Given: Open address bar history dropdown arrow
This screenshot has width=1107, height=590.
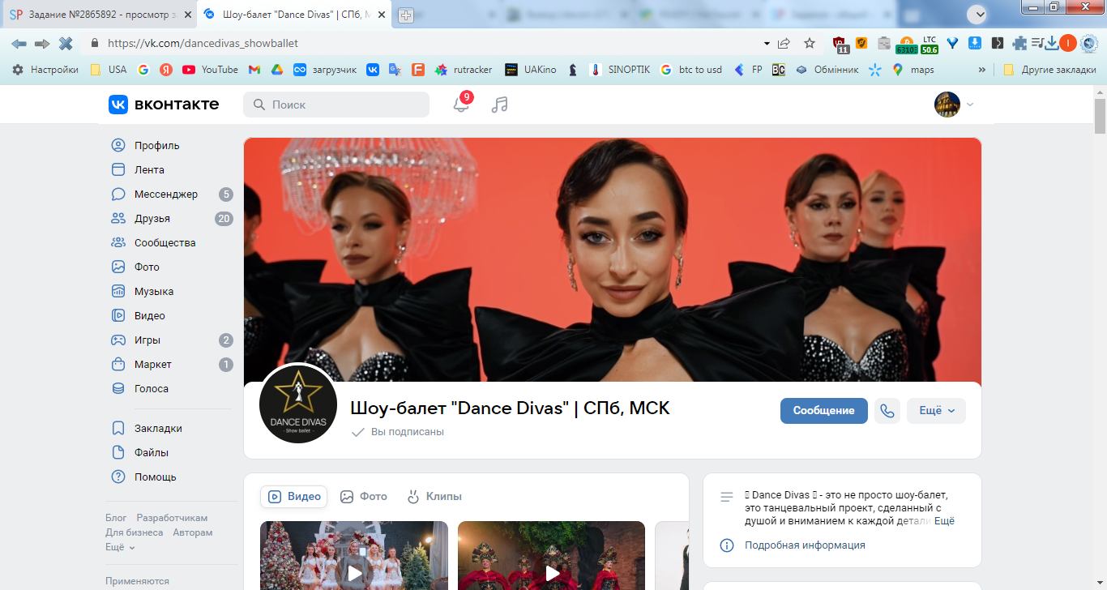Looking at the screenshot, I should click(x=767, y=44).
